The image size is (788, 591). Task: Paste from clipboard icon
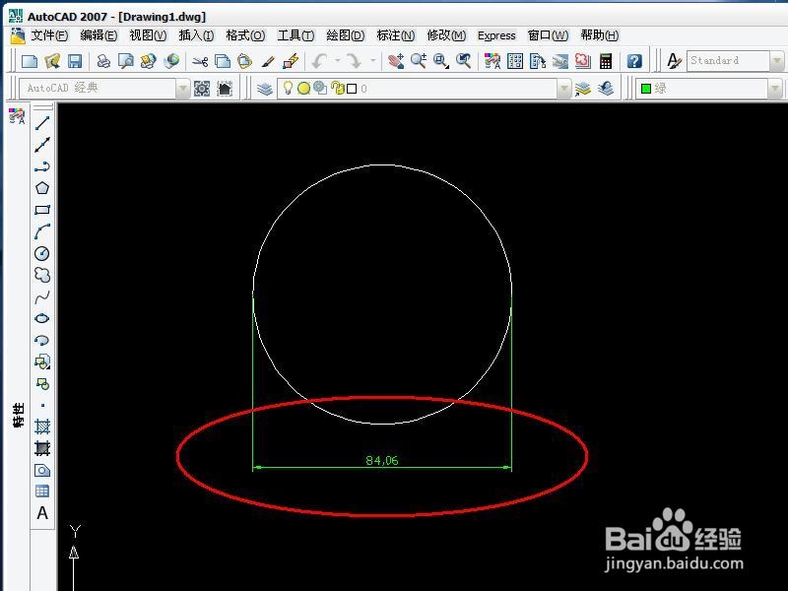tap(244, 61)
